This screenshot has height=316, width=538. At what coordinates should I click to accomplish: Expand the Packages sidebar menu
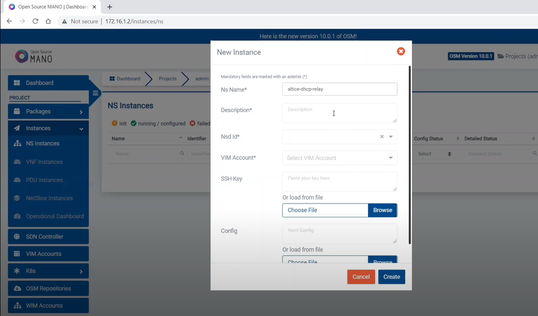click(48, 112)
